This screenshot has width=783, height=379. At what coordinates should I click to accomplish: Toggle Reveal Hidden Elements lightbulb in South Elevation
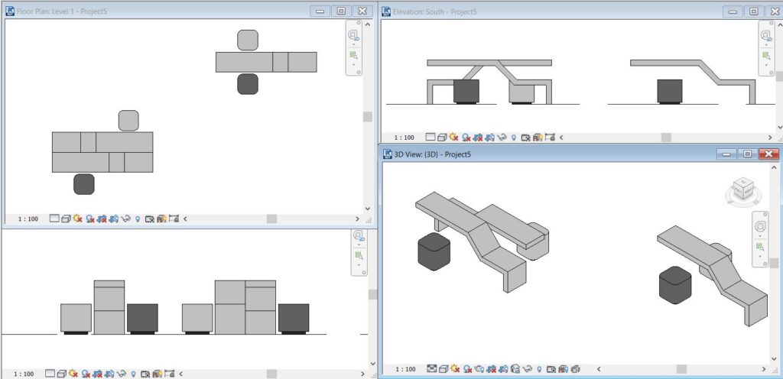513,137
